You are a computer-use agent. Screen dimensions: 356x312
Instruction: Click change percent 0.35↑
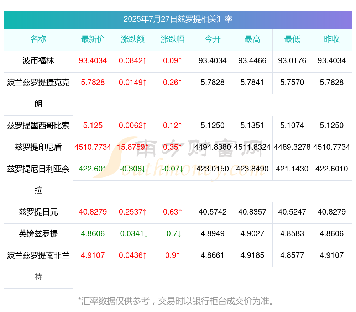point(173,147)
